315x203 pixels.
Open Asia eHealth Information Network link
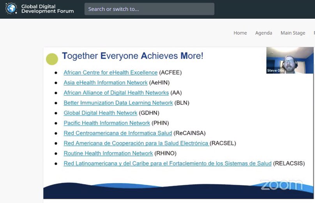[x=106, y=83]
